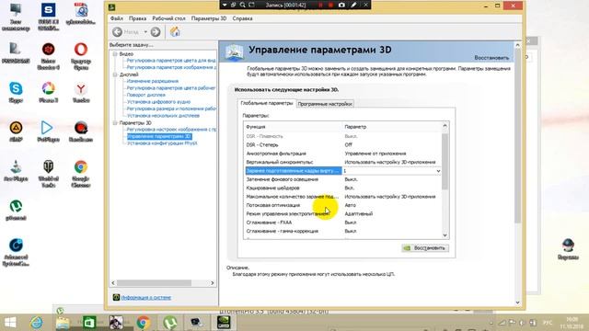Open the Windows Start button
Viewport: 589px width, 331px height.
pyautogui.click(x=10, y=323)
